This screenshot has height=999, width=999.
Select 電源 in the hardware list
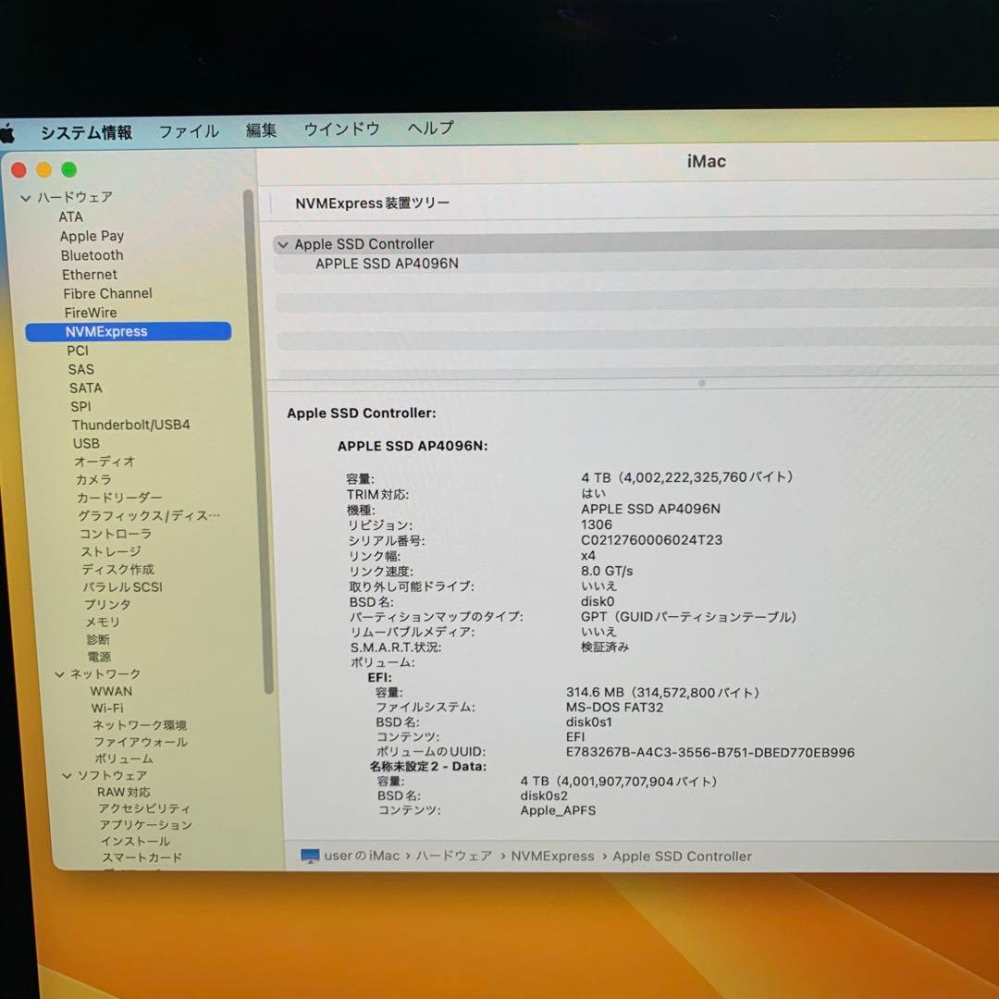pyautogui.click(x=99, y=657)
